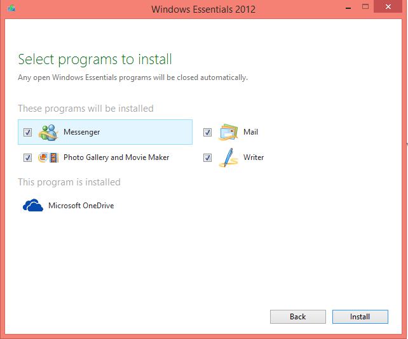408x339 pixels.
Task: Click the Messenger program icon
Action: pyautogui.click(x=48, y=132)
